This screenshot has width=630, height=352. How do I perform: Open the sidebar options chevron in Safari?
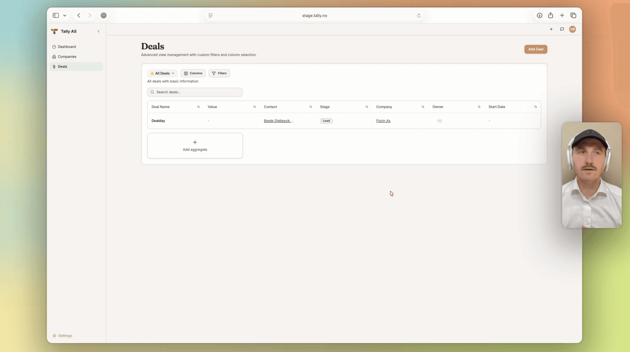pos(65,16)
